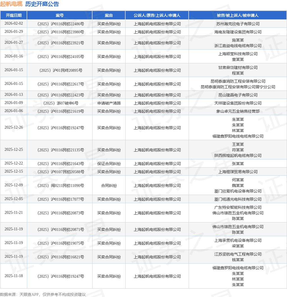Click defendant 上海承贯机电设备有限公司
The width and height of the screenshot is (287, 297).
coord(238,240)
